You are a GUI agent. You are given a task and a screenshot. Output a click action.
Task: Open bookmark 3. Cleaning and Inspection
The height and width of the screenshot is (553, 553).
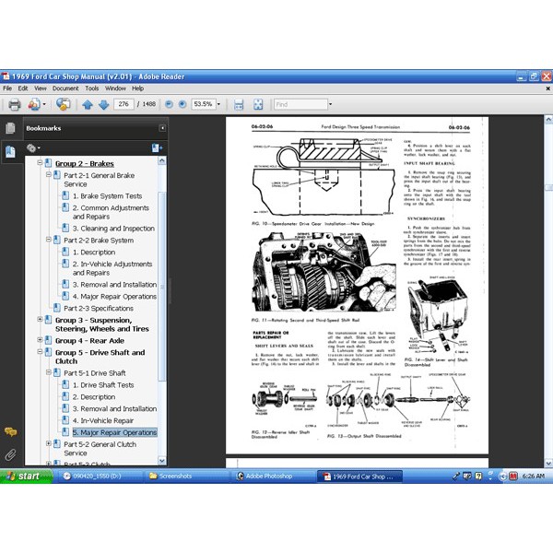tap(113, 229)
